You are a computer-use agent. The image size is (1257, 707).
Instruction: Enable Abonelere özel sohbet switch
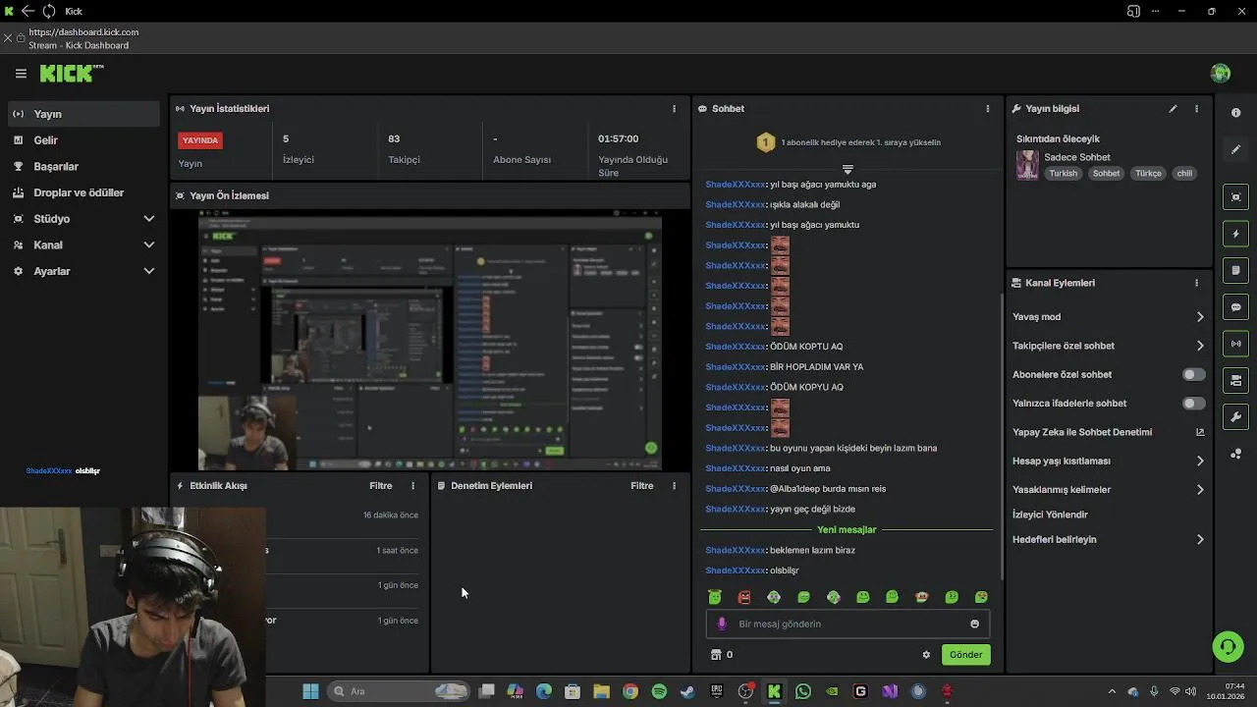click(1193, 374)
